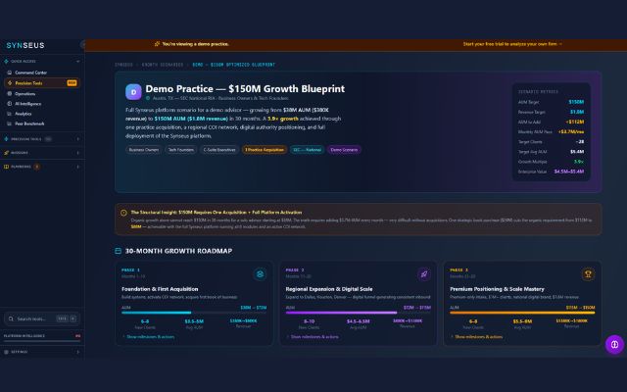
Task: Click the trophy icon on Phase 3 card
Action: [x=588, y=274]
